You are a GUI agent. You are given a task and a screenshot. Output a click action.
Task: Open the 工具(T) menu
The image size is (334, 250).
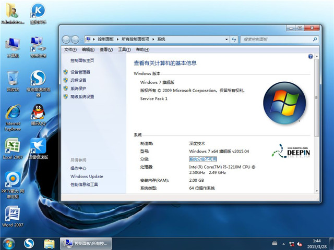124,49
